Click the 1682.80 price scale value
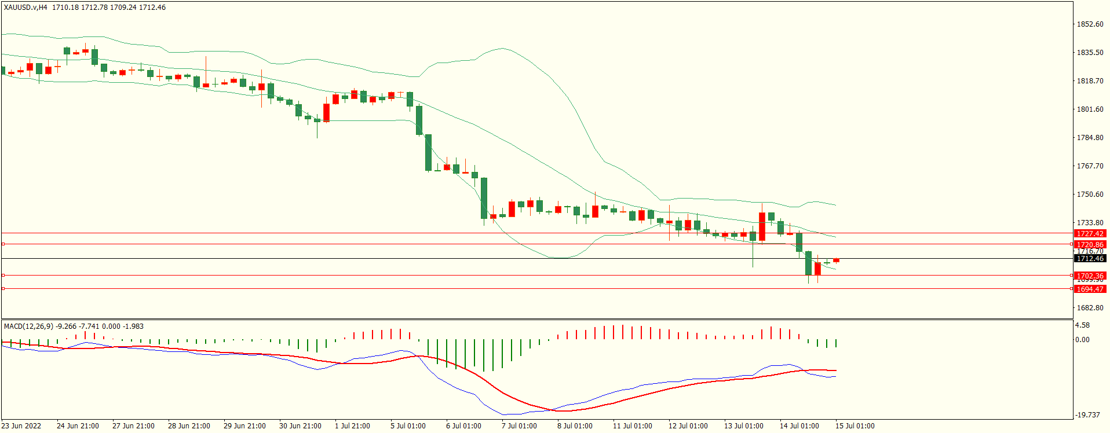The image size is (1110, 433). [x=1090, y=308]
